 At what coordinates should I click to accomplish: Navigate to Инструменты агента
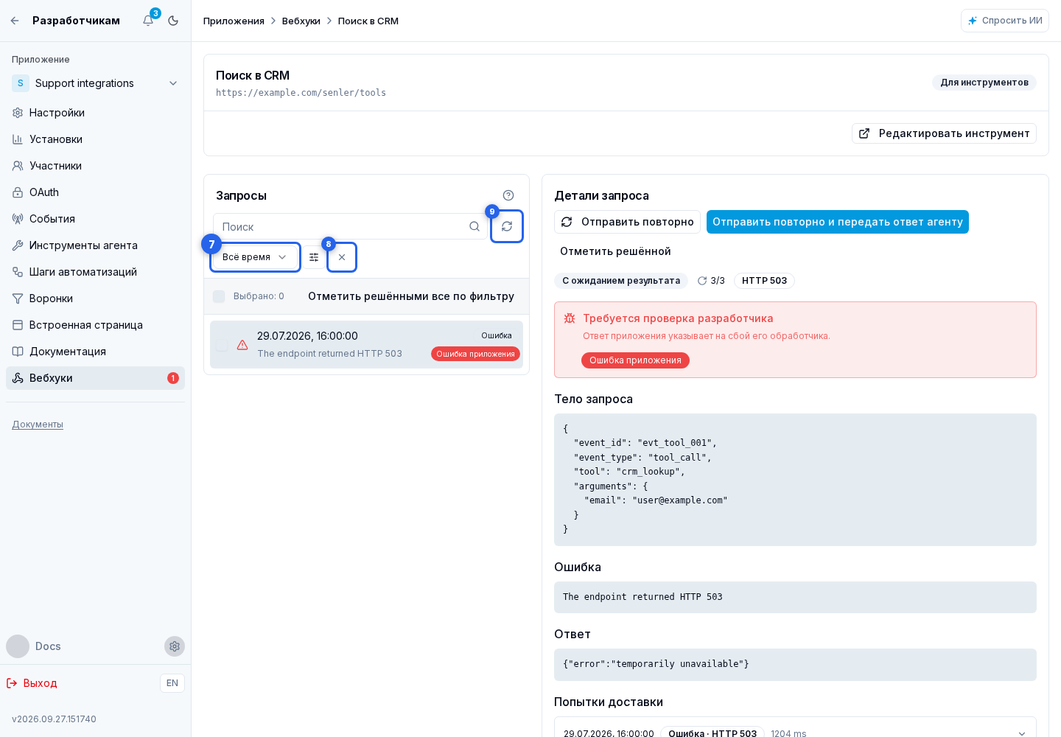96,245
